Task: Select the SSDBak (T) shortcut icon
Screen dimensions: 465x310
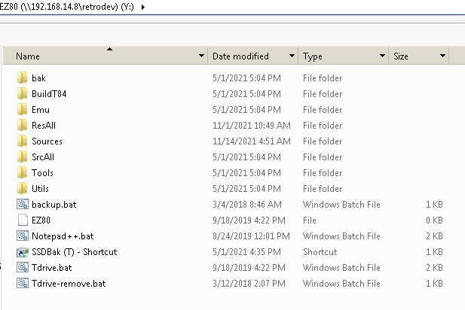Action: coord(23,252)
